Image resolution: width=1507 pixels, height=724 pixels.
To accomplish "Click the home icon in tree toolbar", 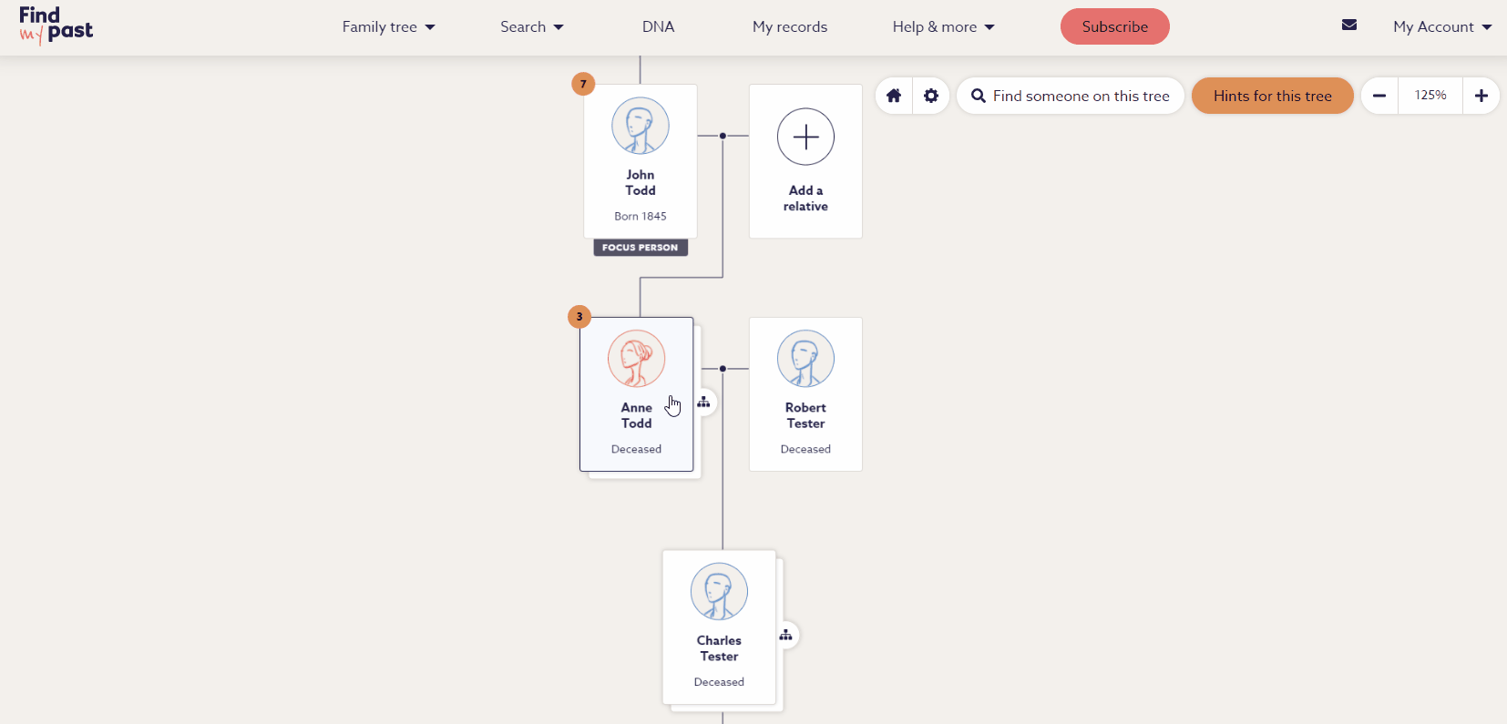I will (x=894, y=96).
